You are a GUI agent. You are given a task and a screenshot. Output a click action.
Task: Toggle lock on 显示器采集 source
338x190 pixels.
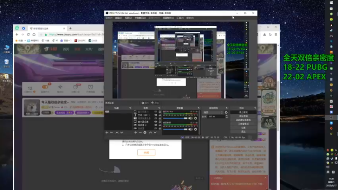160,122
